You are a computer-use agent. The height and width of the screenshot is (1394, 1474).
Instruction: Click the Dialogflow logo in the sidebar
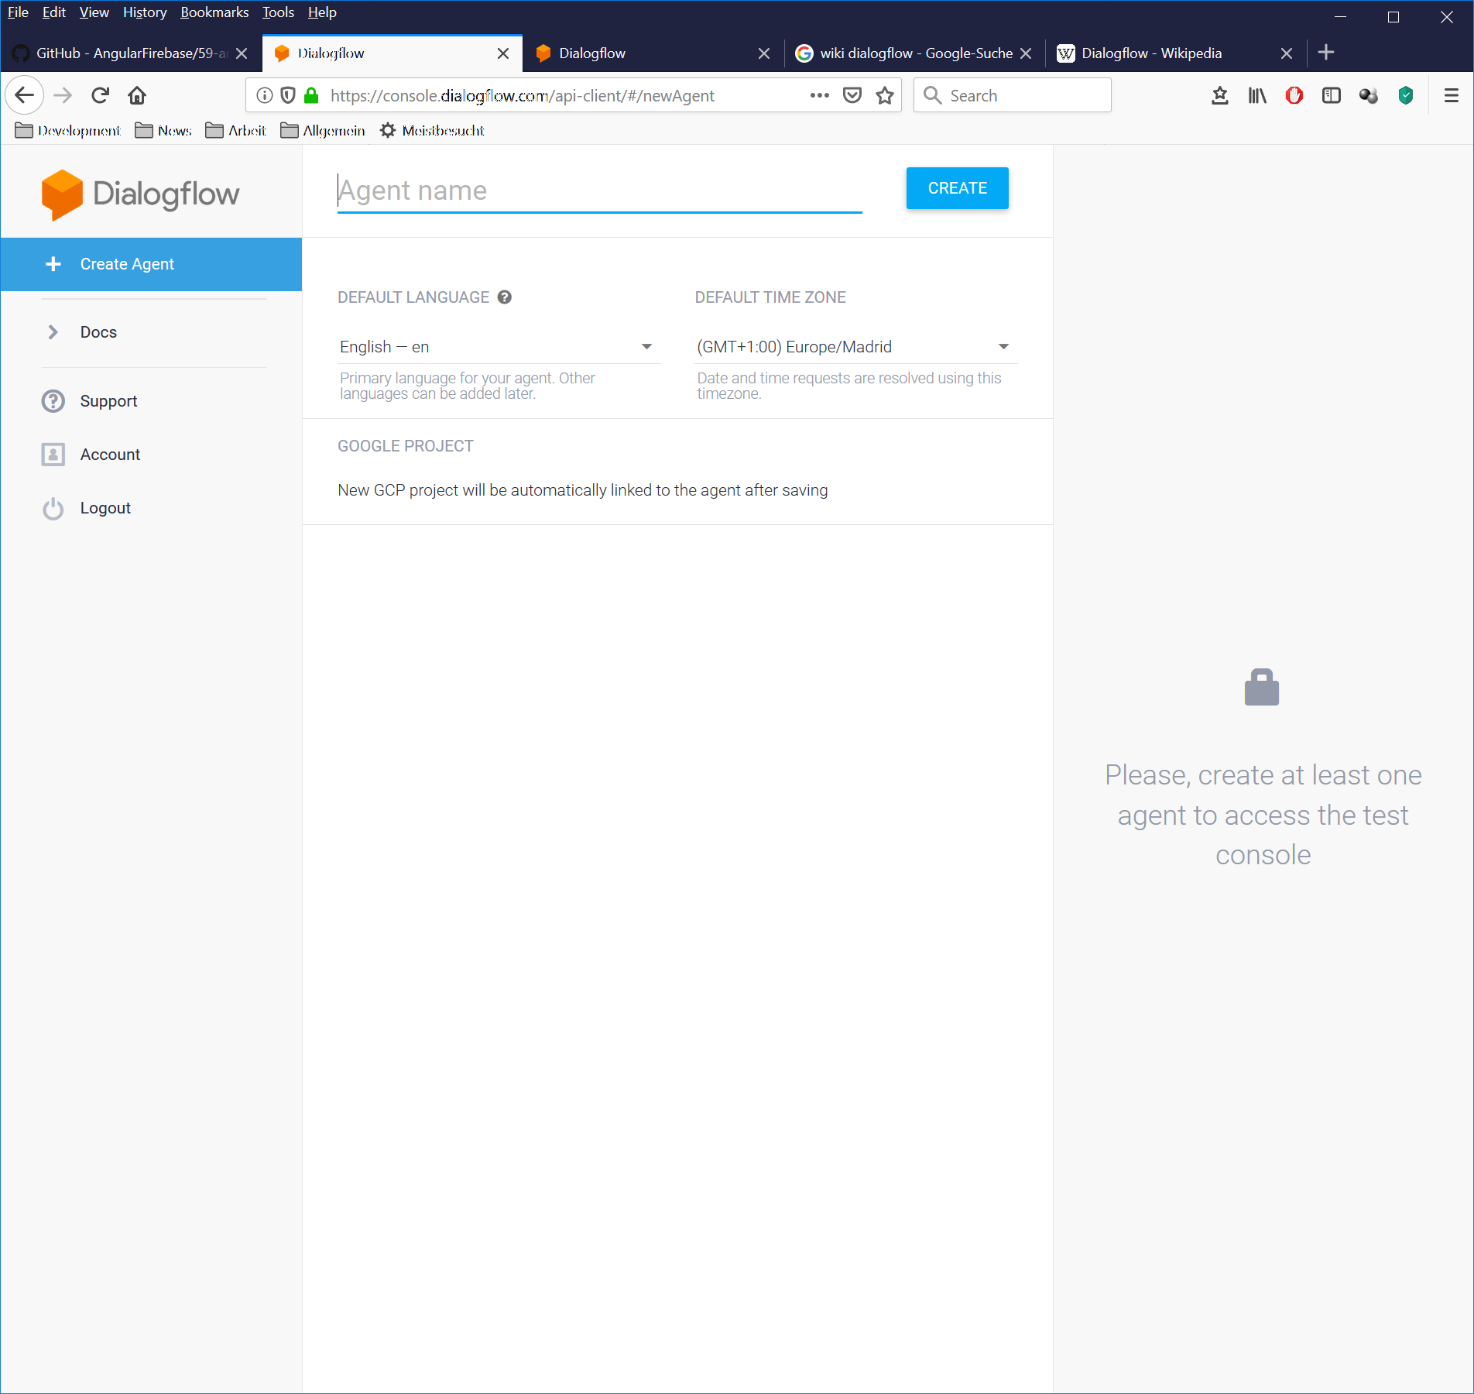pyautogui.click(x=140, y=194)
